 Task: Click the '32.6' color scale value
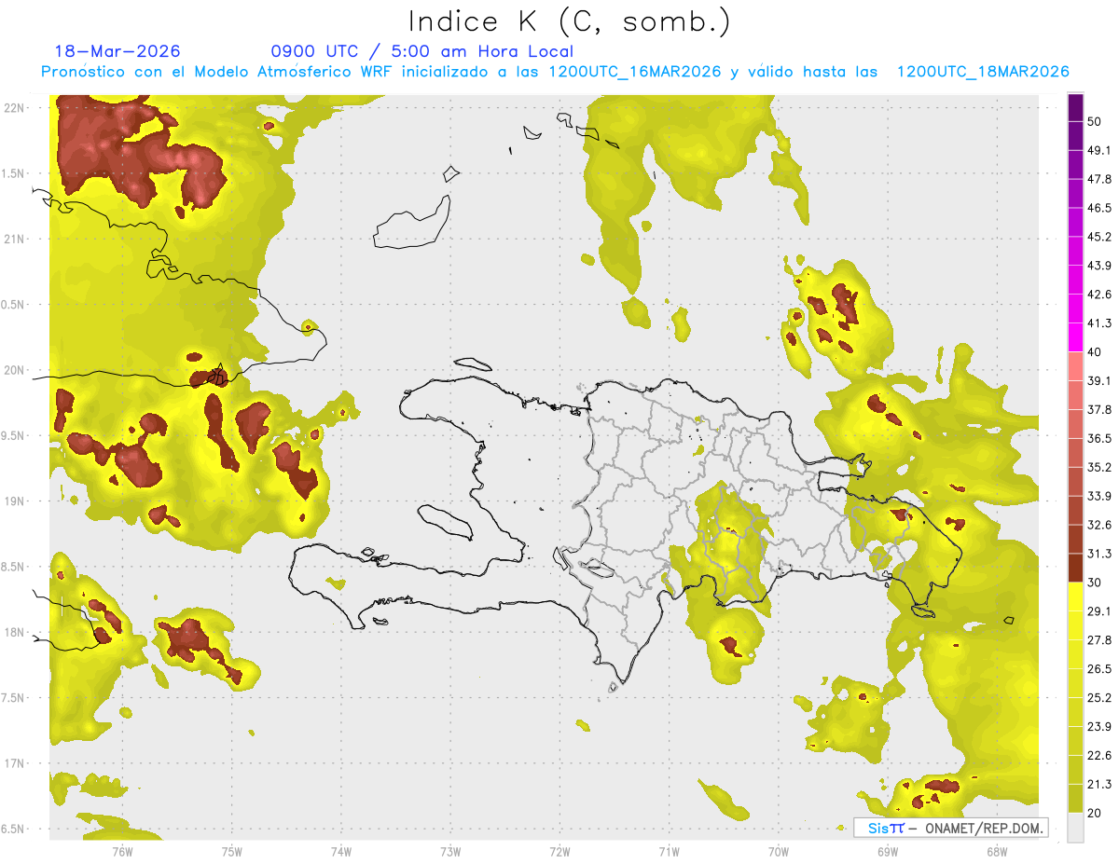1099,525
